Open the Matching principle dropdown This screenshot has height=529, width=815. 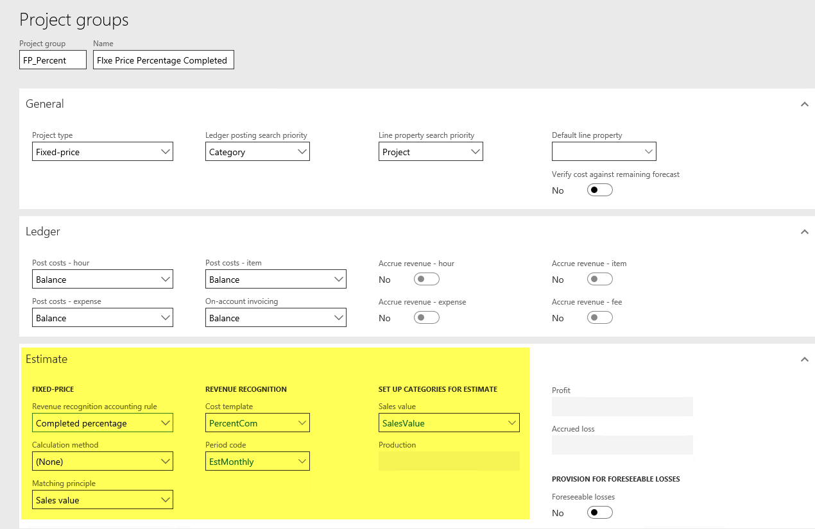pyautogui.click(x=103, y=500)
